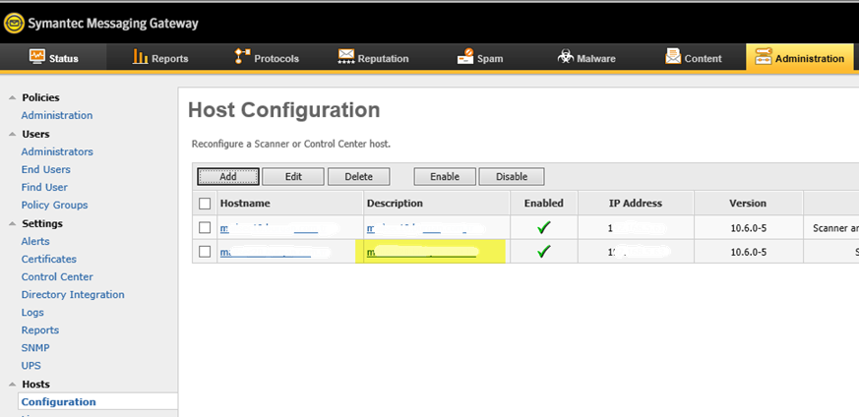This screenshot has width=859, height=417.
Task: Select the Administration tab
Action: (x=800, y=57)
